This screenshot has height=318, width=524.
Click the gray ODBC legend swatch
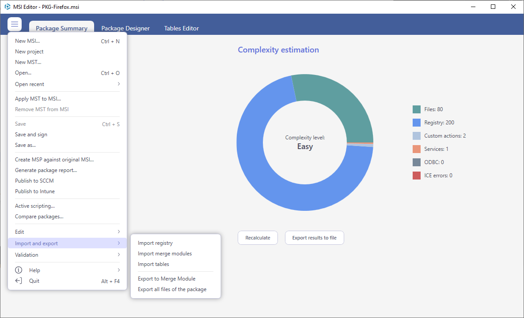(416, 162)
